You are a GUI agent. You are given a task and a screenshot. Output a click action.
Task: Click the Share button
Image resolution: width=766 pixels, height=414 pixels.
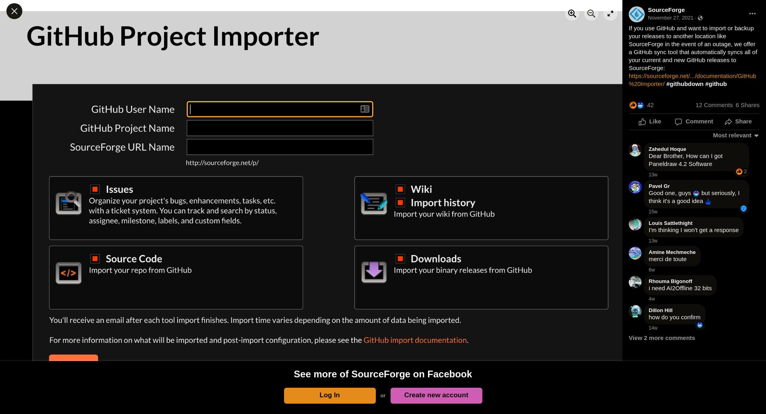coord(738,122)
